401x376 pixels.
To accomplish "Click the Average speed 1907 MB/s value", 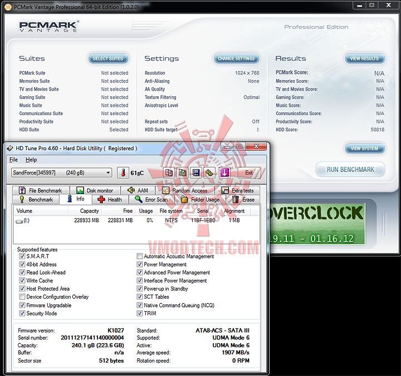I will 236,353.
